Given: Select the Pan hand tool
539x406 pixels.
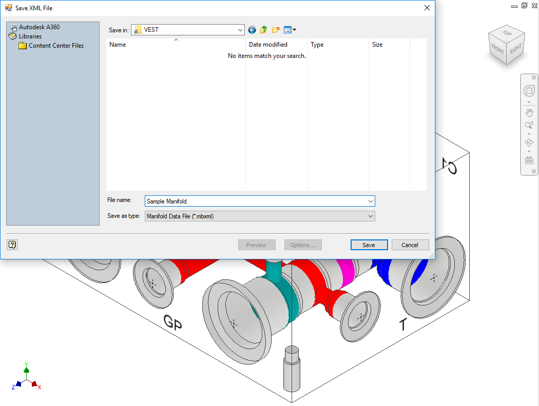Looking at the screenshot, I should click(529, 113).
